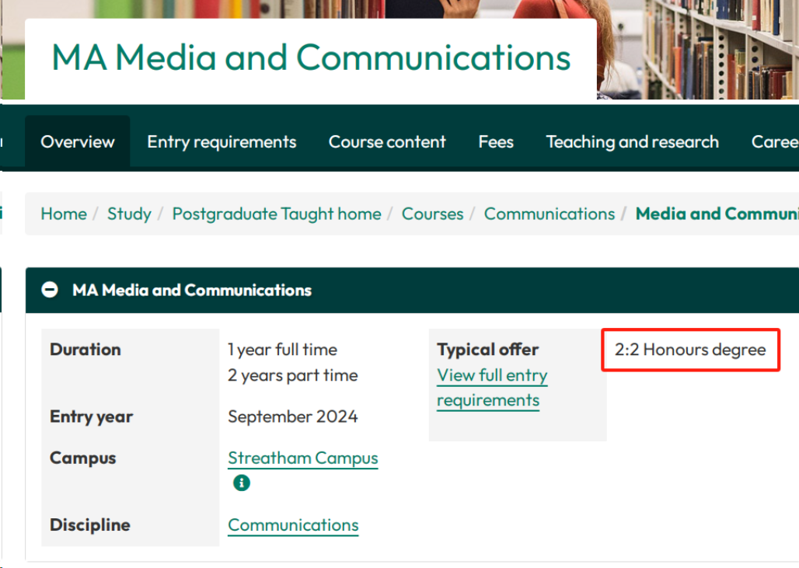Image resolution: width=799 pixels, height=568 pixels.
Task: Click Communications in the breadcrumb trail
Action: click(549, 214)
